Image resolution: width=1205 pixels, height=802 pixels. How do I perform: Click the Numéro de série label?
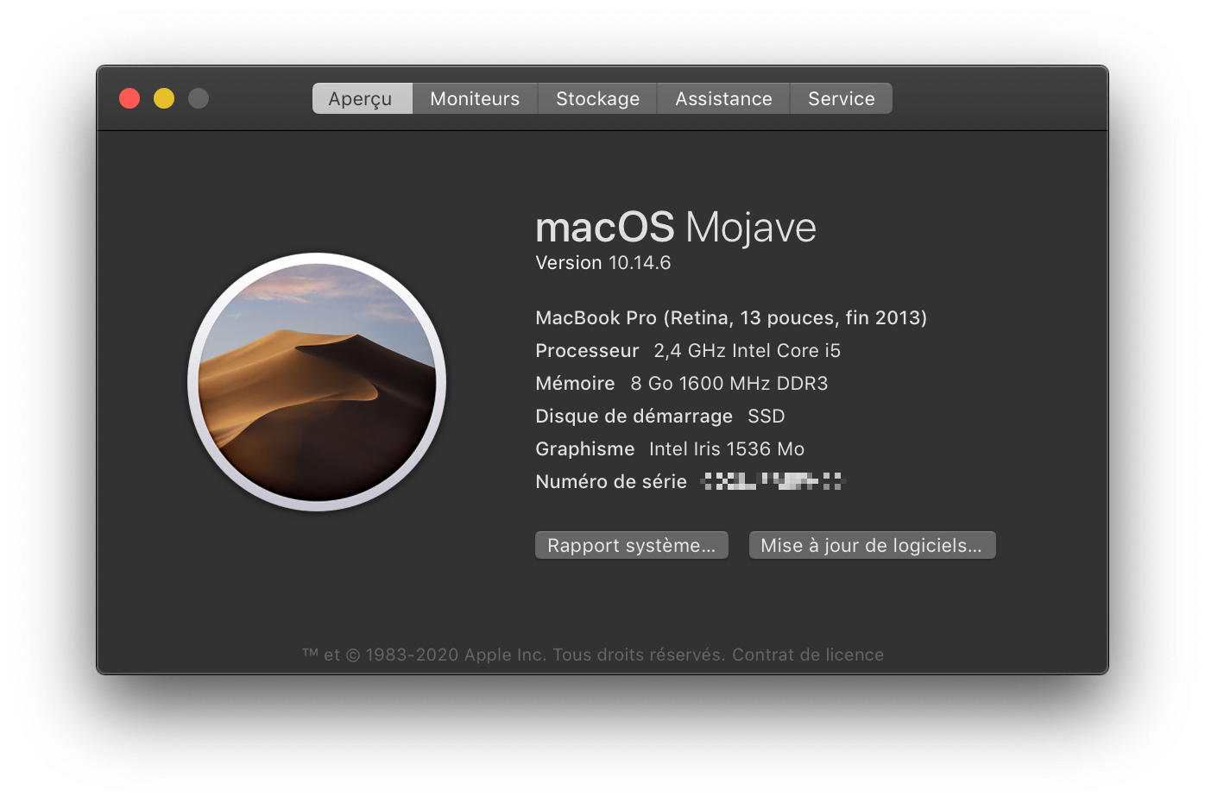[x=611, y=482]
